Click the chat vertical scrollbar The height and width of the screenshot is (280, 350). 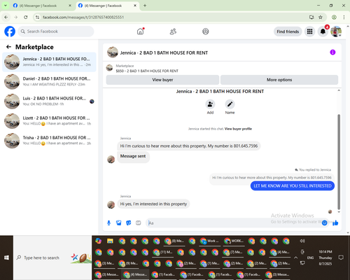point(339,162)
